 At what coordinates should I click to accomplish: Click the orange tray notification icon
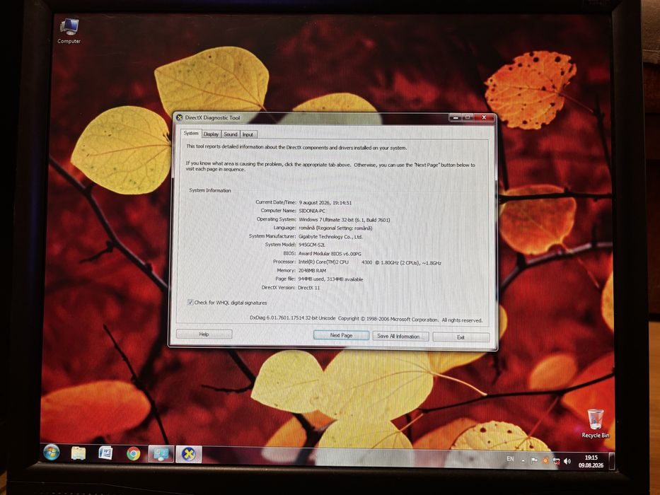(x=545, y=461)
